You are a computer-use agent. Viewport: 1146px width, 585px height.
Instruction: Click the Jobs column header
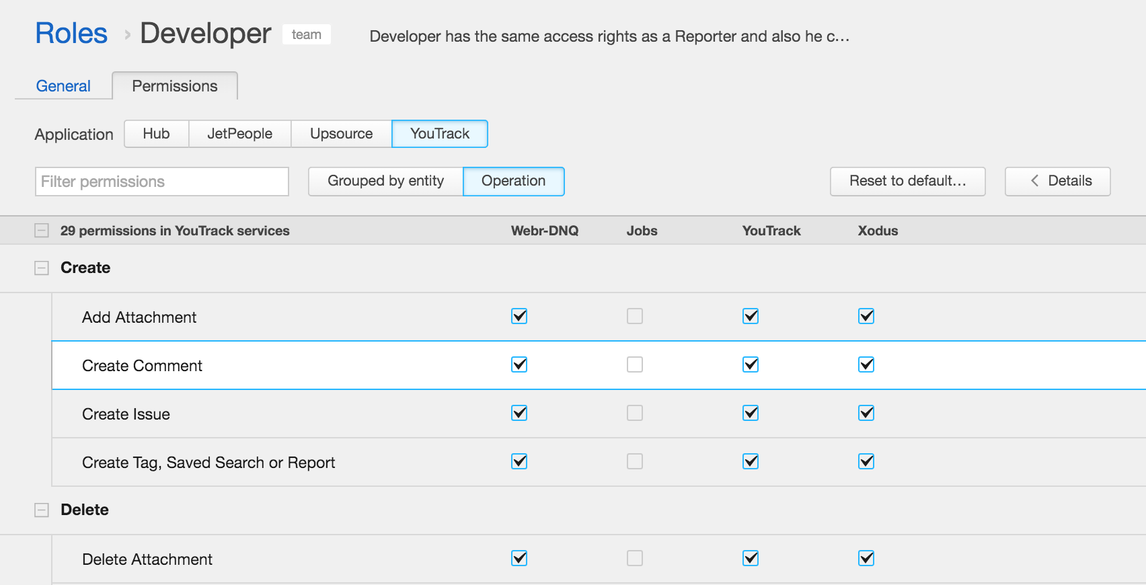(642, 231)
